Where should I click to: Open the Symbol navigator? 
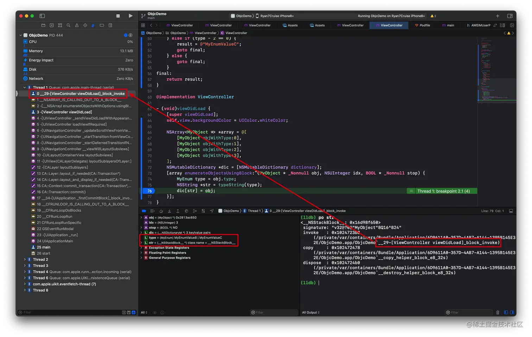[60, 25]
